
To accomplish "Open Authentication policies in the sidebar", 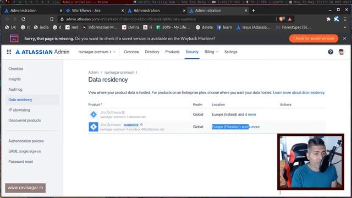I will tap(26, 141).
